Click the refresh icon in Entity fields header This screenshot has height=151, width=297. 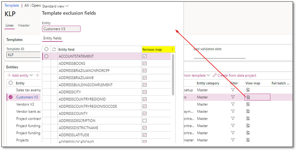pos(54,49)
